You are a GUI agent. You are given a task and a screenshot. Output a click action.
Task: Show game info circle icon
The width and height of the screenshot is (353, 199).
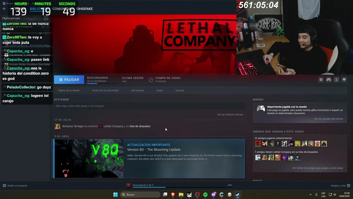click(x=336, y=80)
